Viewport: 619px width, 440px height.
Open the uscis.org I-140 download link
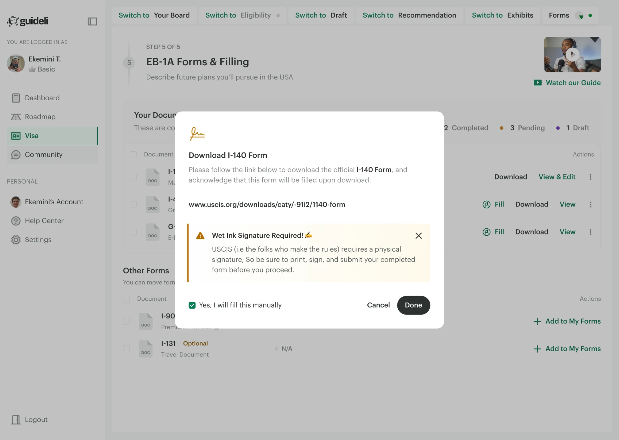pos(267,205)
